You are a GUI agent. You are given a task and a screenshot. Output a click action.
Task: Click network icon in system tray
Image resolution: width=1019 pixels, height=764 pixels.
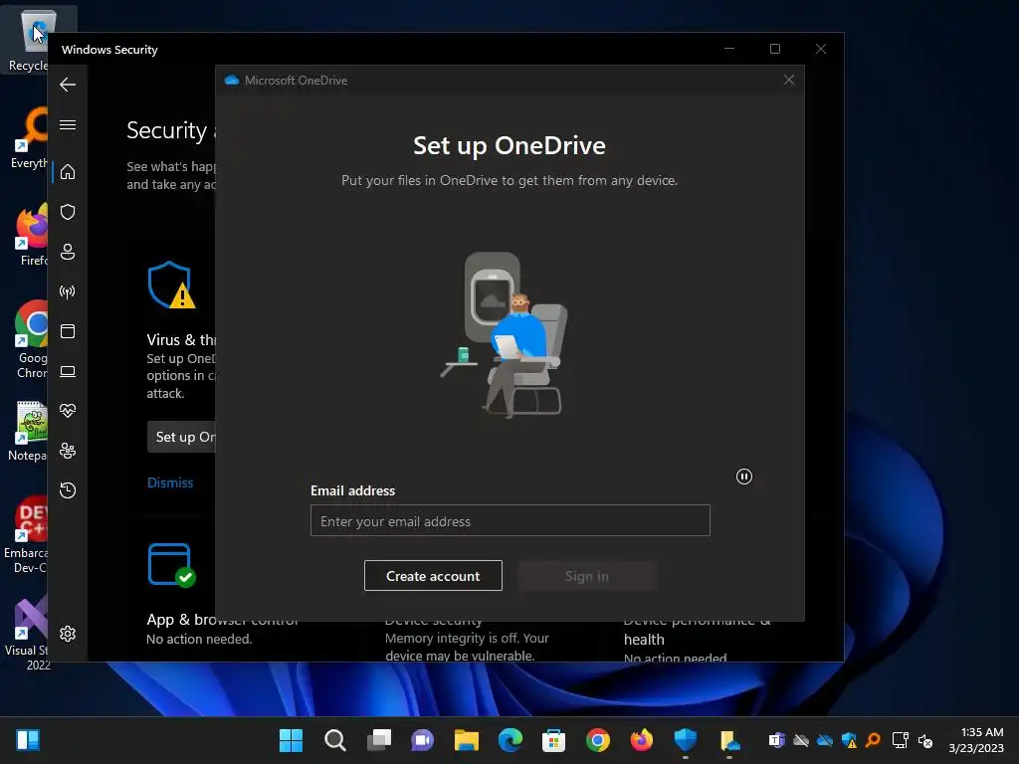pyautogui.click(x=900, y=740)
